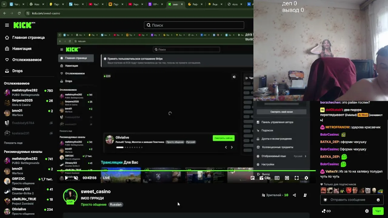Focus the Отправить сообщение chat input
Viewport: 388px width, 218px height.
tap(352, 200)
